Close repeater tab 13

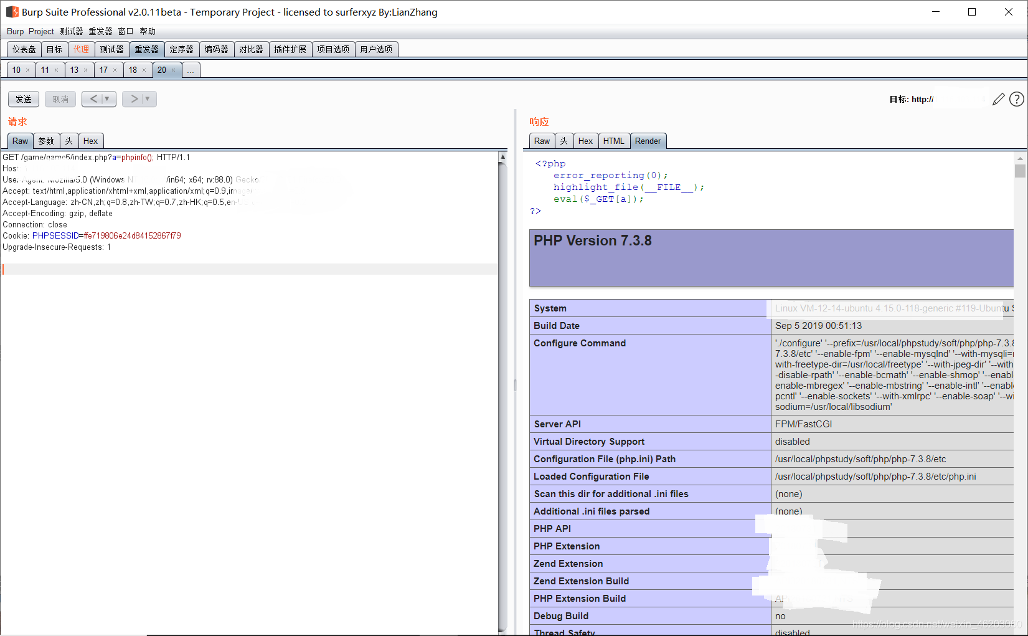pos(85,70)
